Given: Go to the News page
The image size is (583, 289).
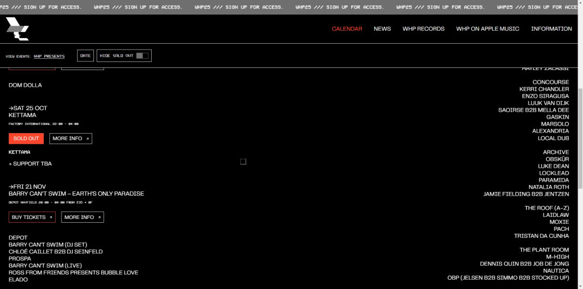Looking at the screenshot, I should tap(382, 29).
